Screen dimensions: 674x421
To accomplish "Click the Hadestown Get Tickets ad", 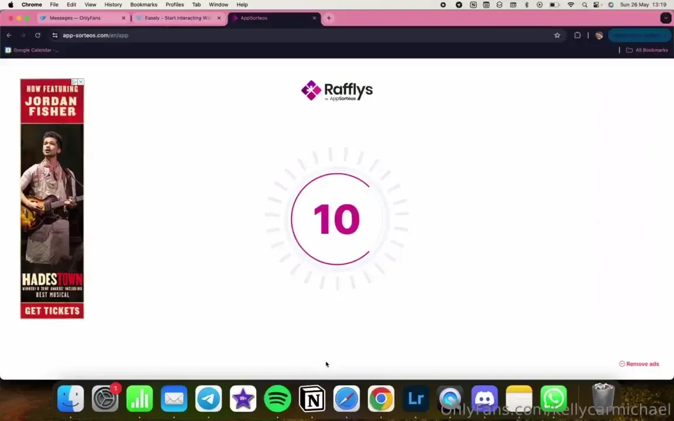I will pos(52,310).
